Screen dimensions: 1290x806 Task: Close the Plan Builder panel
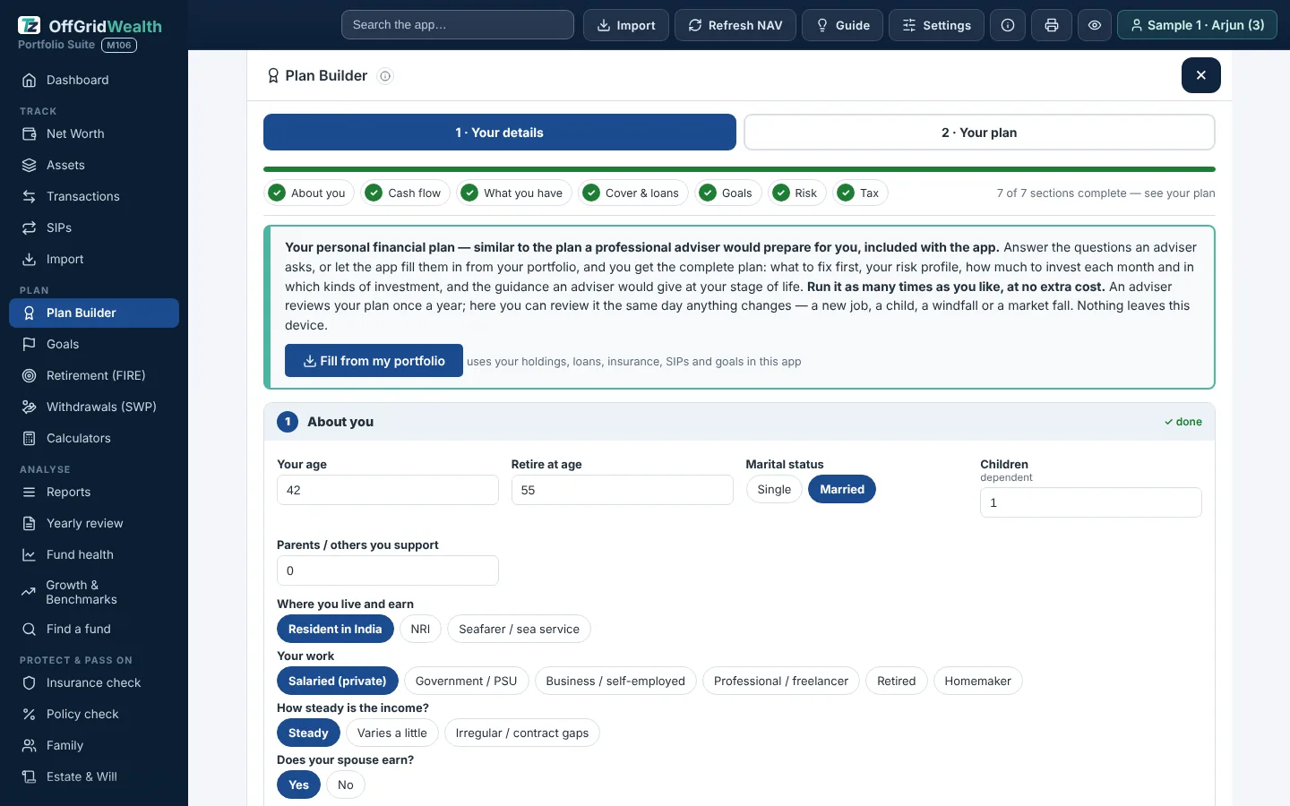click(1201, 75)
